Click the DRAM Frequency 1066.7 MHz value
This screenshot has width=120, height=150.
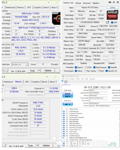click(x=38, y=103)
